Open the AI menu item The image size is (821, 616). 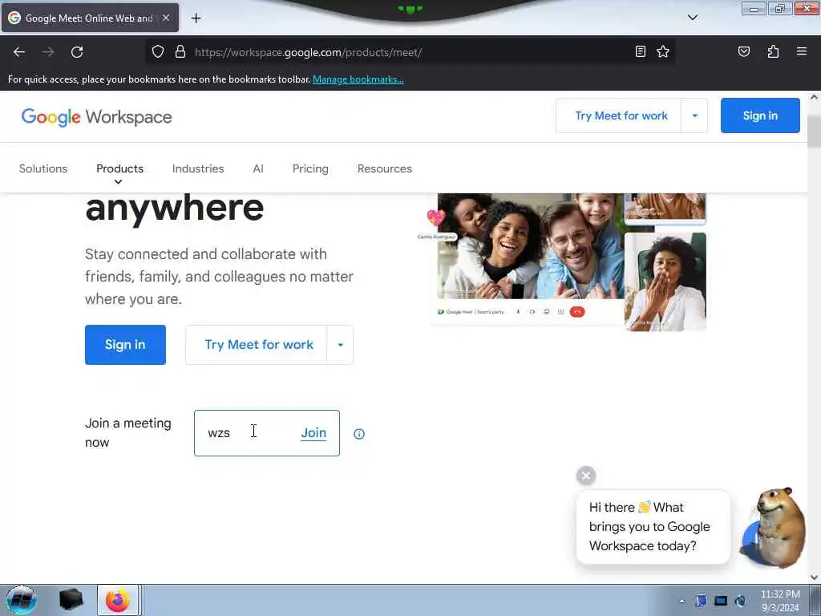[258, 168]
